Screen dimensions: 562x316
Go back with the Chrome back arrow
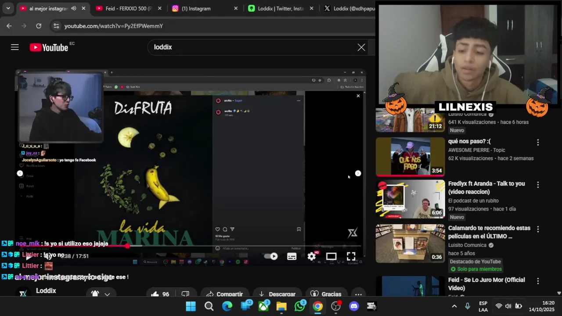tap(9, 26)
